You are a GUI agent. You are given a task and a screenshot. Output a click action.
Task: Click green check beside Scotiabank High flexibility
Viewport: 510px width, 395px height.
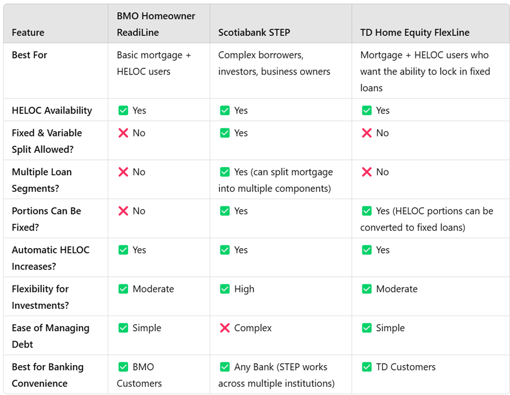coord(224,289)
